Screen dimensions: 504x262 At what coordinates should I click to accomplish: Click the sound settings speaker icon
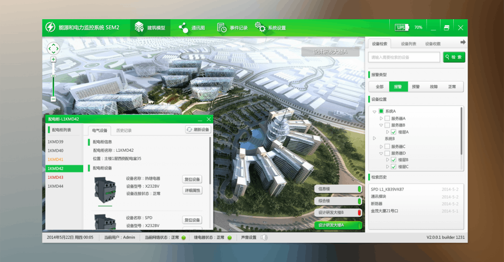pyautogui.click(x=264, y=237)
